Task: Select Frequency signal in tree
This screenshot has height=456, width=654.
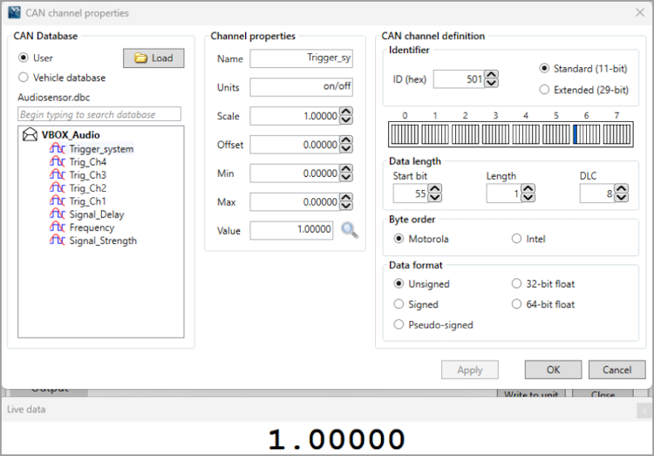Action: pos(92,228)
